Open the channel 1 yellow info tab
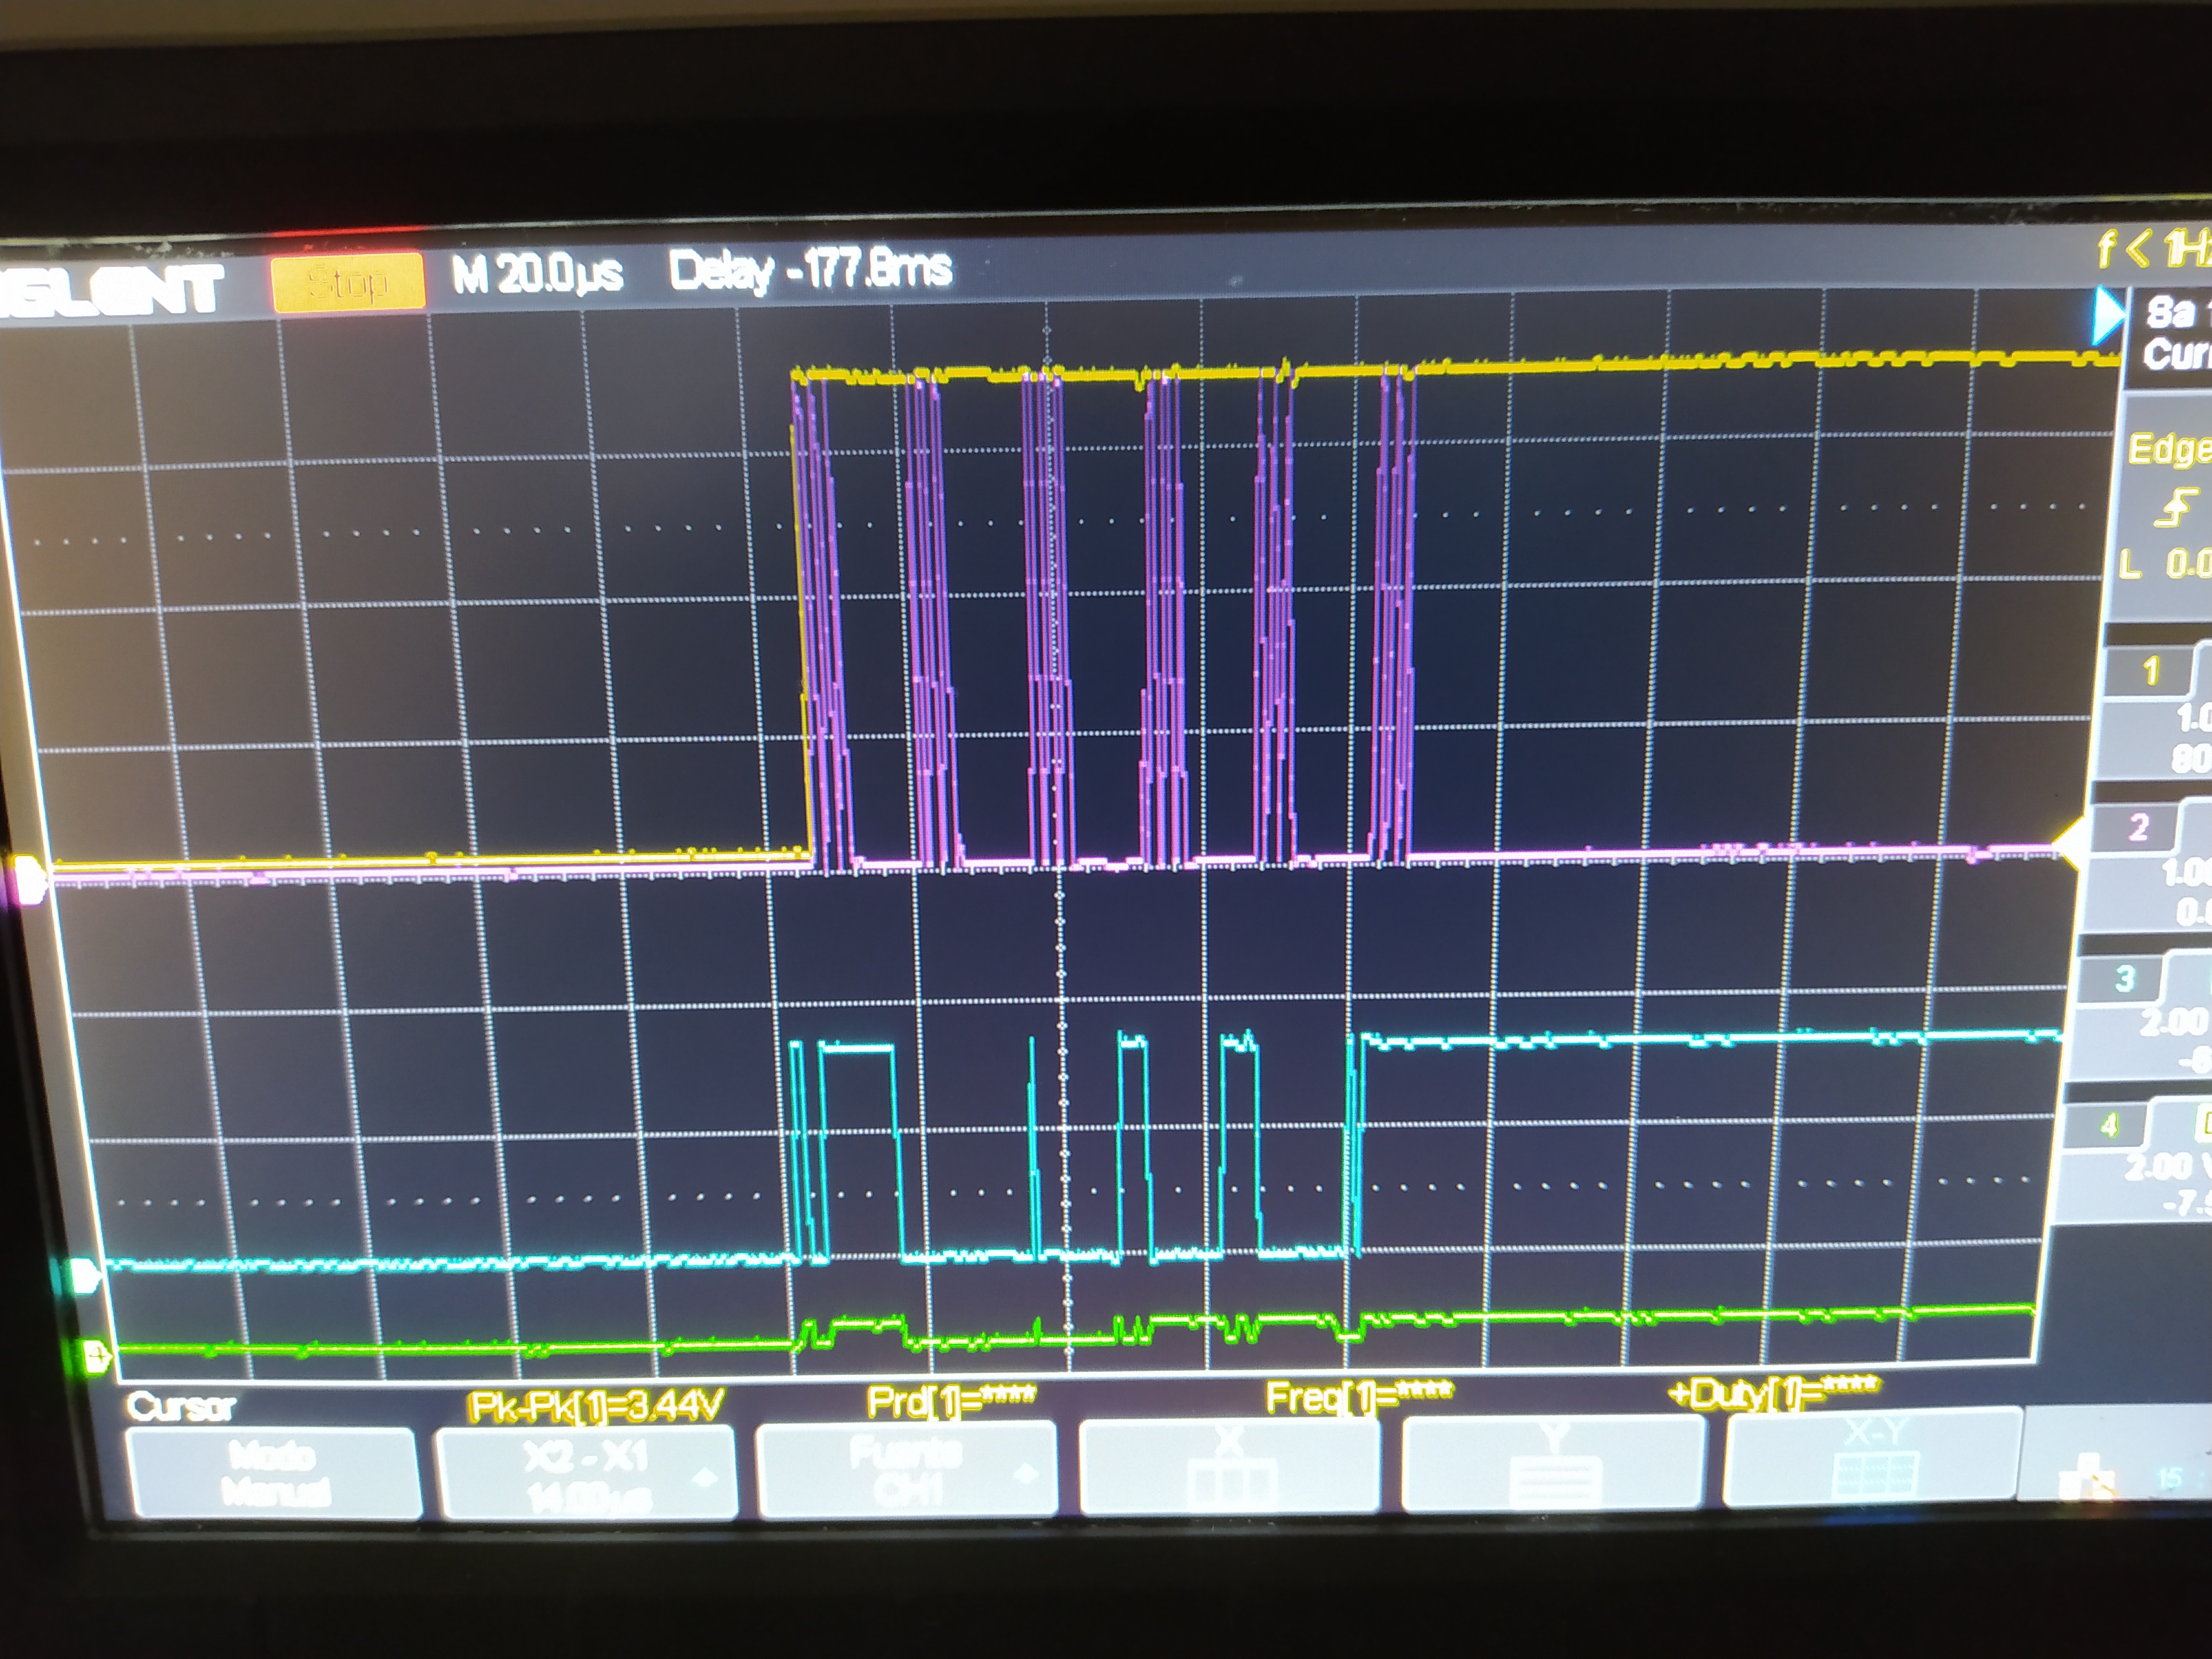This screenshot has height=1659, width=2212. 2150,671
